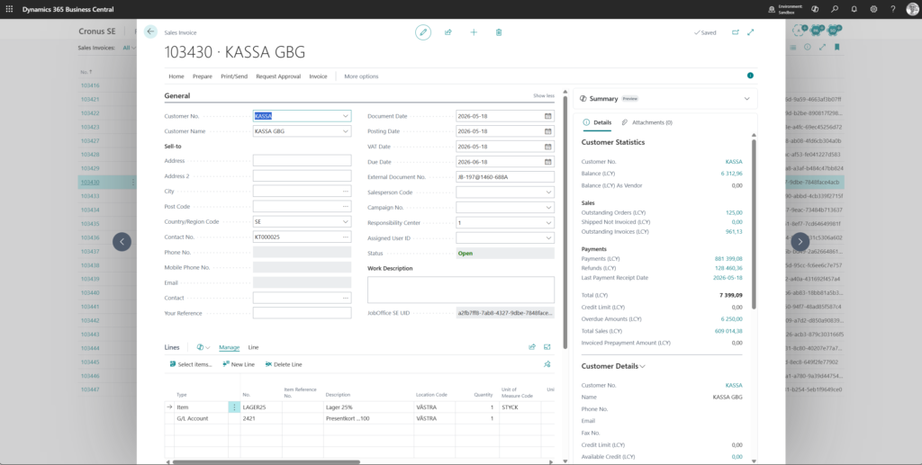The width and height of the screenshot is (922, 465).
Task: Click Work Description text area
Action: tap(461, 290)
